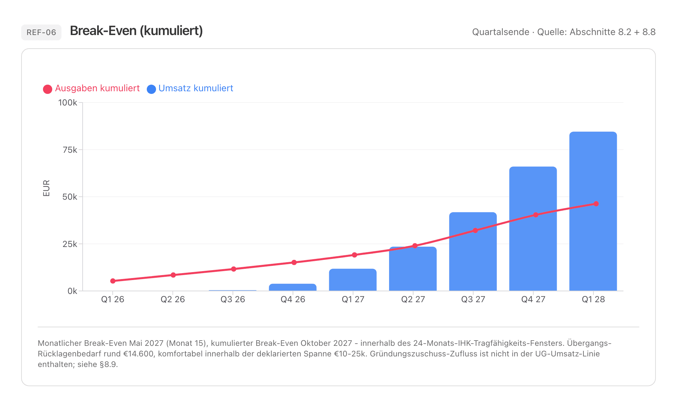Select the Q2 27 revenue bar
Viewport: 677px width, 408px height.
click(413, 269)
